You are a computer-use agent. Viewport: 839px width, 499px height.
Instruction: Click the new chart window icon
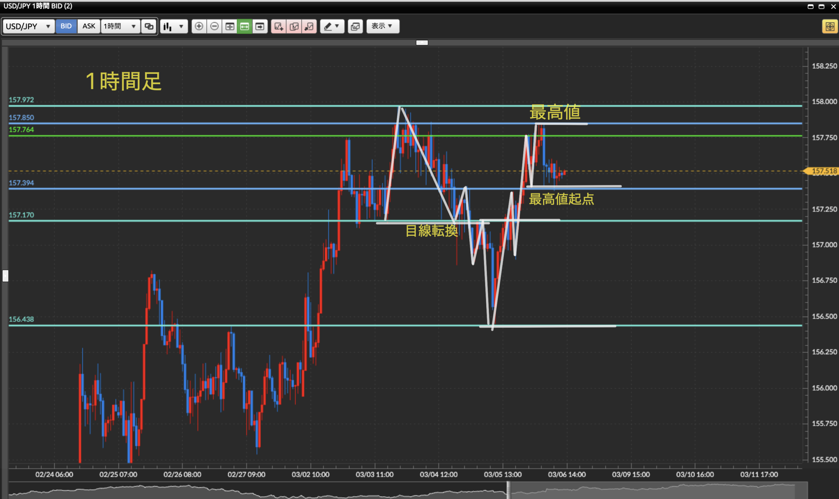point(355,26)
